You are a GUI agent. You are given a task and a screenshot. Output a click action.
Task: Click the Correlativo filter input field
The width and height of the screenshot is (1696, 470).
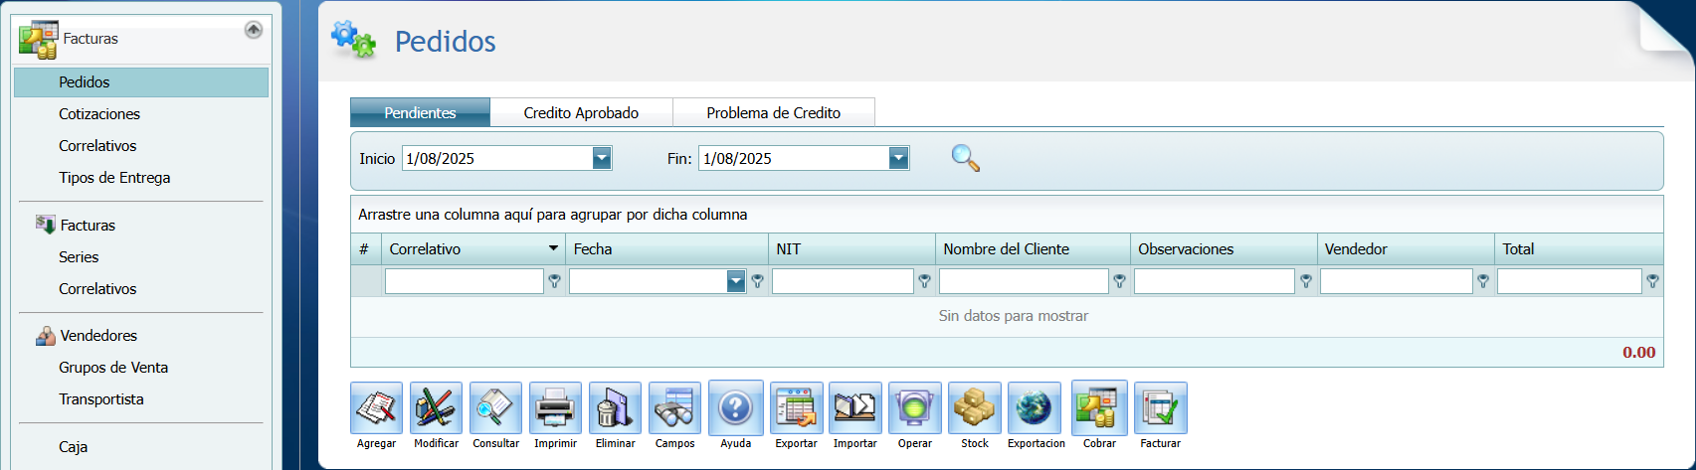[x=465, y=282]
